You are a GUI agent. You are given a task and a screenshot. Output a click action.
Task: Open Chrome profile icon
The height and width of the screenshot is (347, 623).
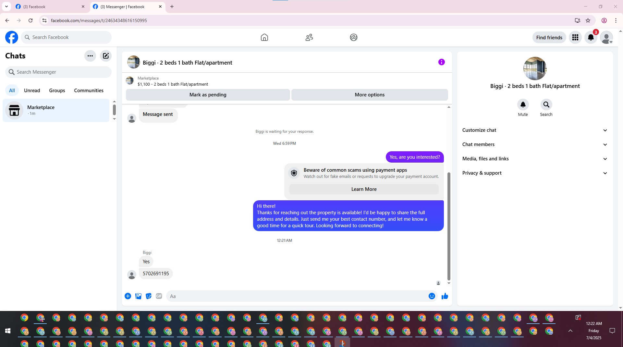604,20
